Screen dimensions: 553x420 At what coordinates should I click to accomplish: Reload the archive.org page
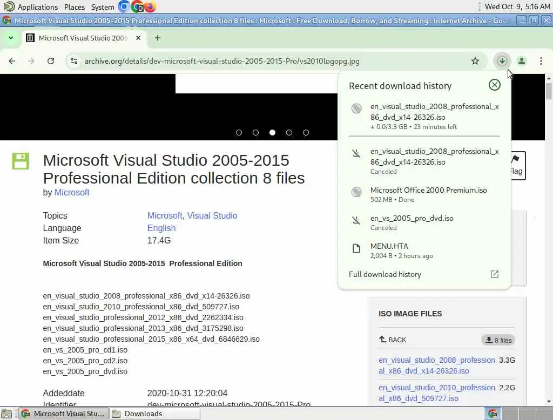coord(51,61)
